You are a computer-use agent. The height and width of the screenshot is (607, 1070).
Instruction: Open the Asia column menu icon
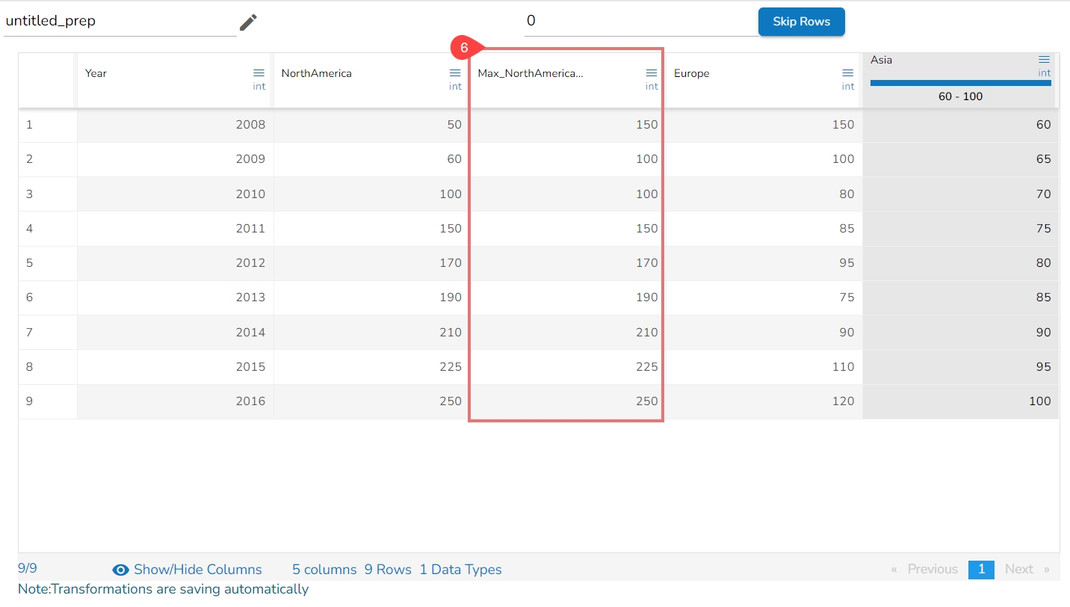[1045, 60]
